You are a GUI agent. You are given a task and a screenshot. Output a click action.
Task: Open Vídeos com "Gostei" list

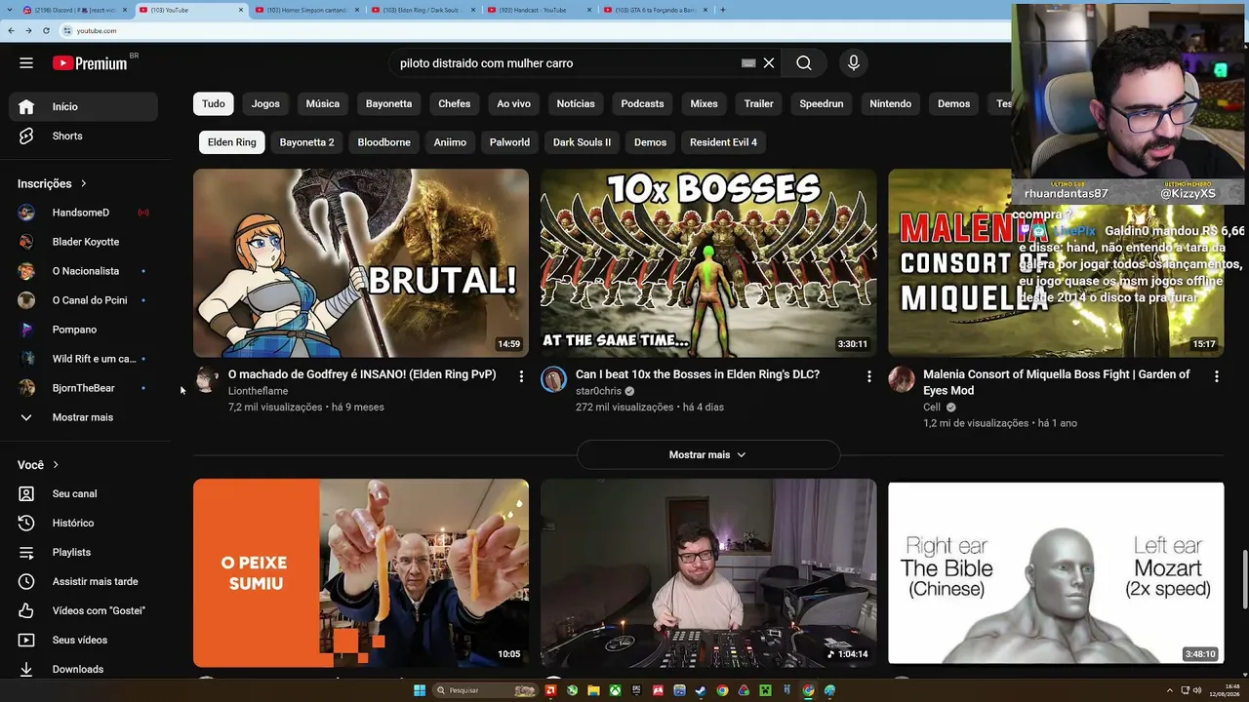[83, 610]
